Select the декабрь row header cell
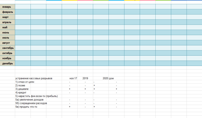Screen dimensions: 202x118 [8, 63]
